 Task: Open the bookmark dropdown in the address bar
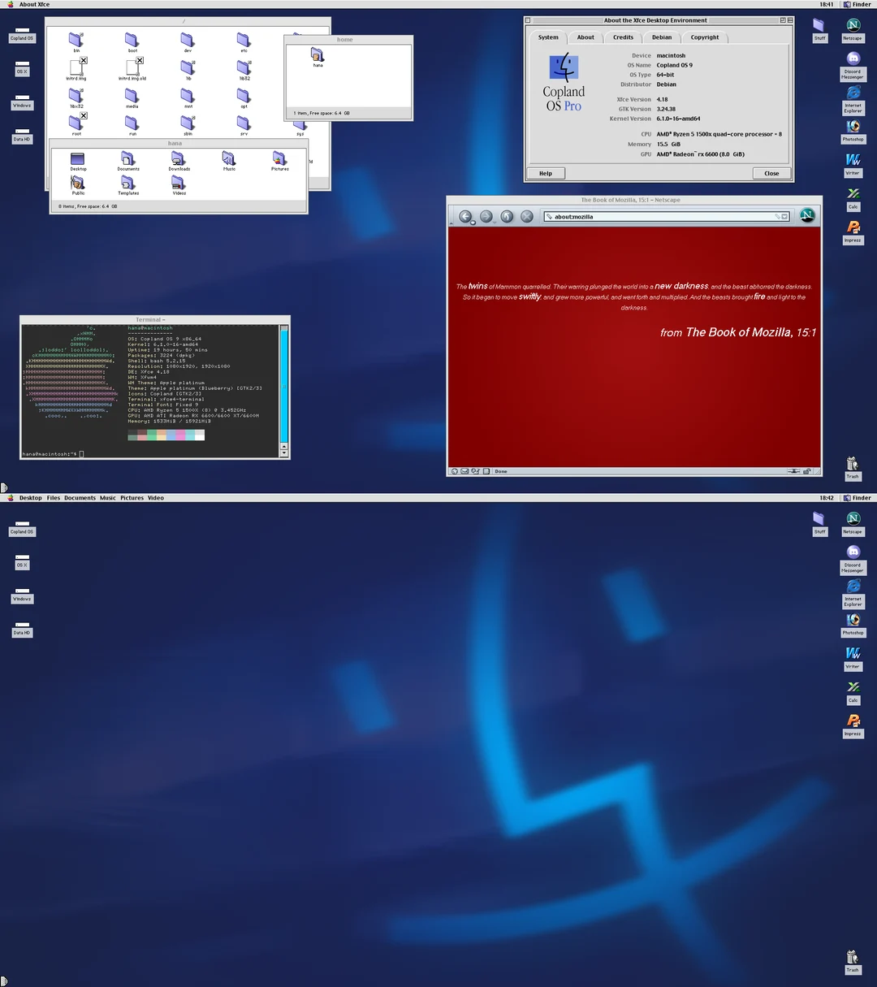[782, 216]
